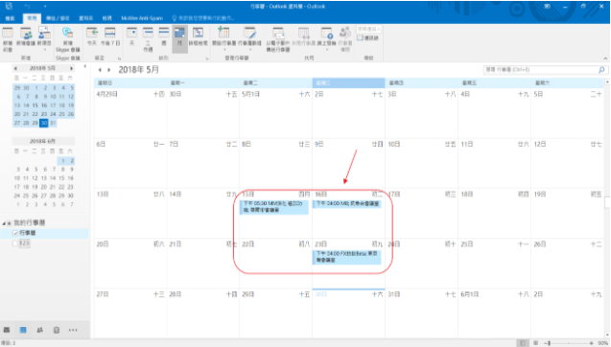Check the 123 calendar checkbox
The height and width of the screenshot is (347, 611).
point(15,243)
